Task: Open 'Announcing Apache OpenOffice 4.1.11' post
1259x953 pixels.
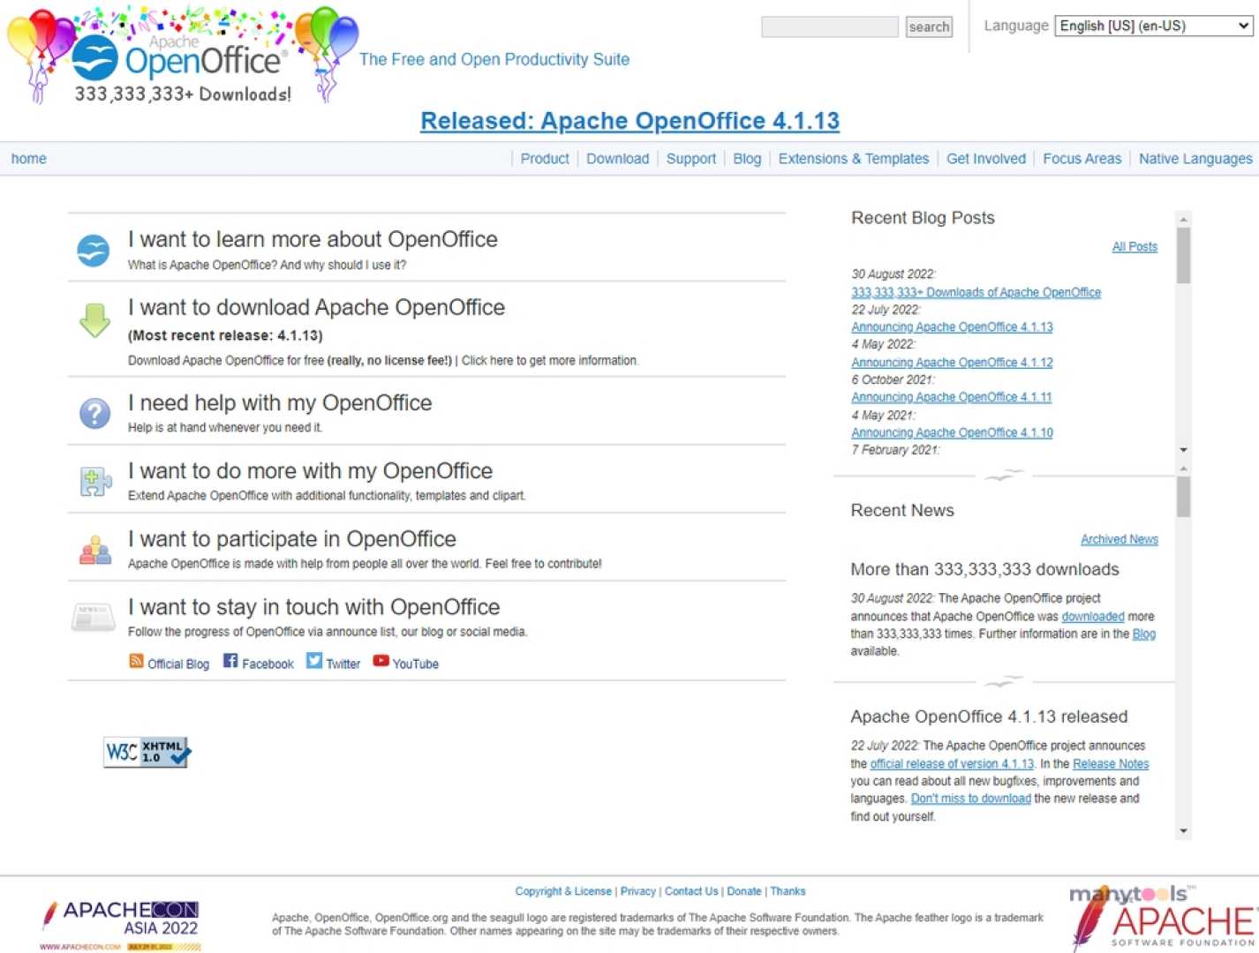Action: (x=952, y=397)
